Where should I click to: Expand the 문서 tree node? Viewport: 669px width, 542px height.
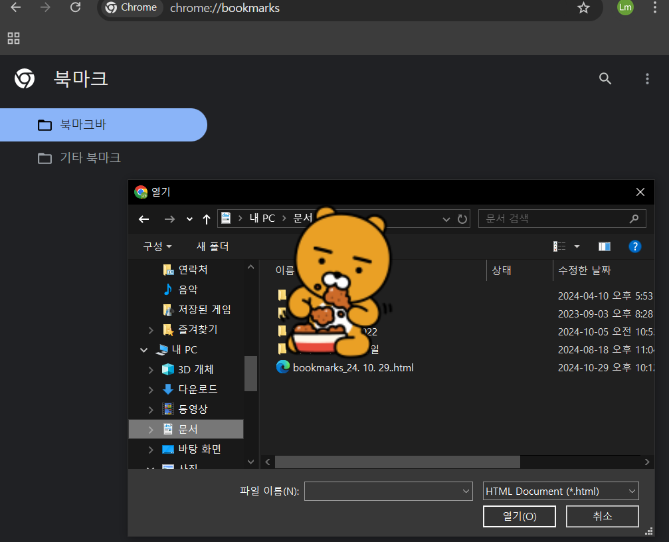coord(150,430)
